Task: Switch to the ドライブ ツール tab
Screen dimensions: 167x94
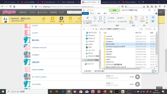Action: point(114,13)
